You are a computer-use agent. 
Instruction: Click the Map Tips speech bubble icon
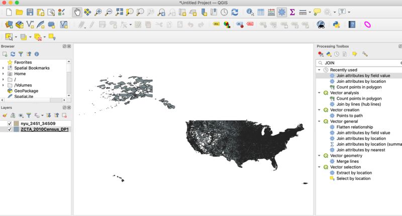tap(317, 12)
